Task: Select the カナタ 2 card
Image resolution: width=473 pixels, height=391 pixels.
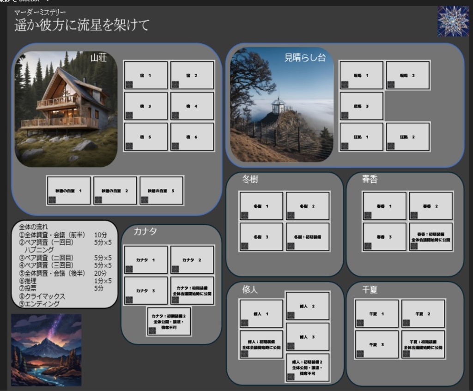Action: 191,259
